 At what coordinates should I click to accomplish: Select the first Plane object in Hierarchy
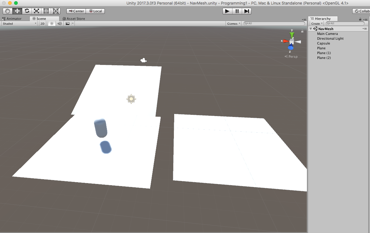tap(321, 48)
